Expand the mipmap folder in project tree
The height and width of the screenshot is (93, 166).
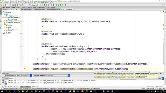5,30
